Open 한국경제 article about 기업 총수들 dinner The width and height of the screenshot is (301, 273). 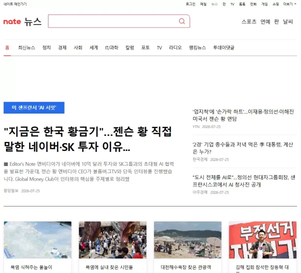click(x=243, y=148)
